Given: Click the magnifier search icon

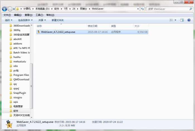Looking at the screenshot, I should tap(191, 9).
